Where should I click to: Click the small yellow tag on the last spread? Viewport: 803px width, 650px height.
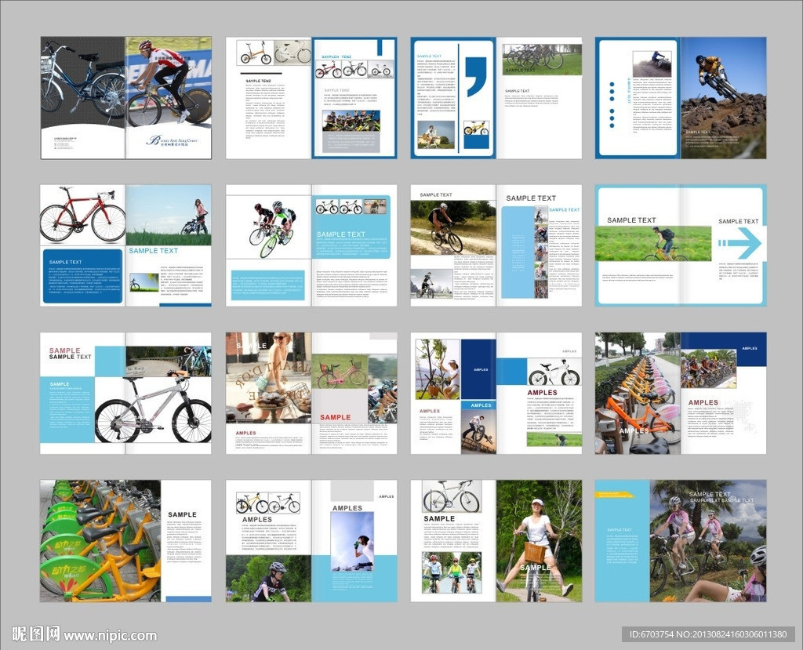(x=615, y=495)
